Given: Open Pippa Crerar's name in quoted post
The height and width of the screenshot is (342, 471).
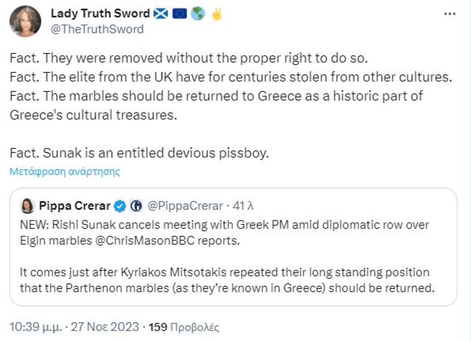Looking at the screenshot, I should click(74, 206).
